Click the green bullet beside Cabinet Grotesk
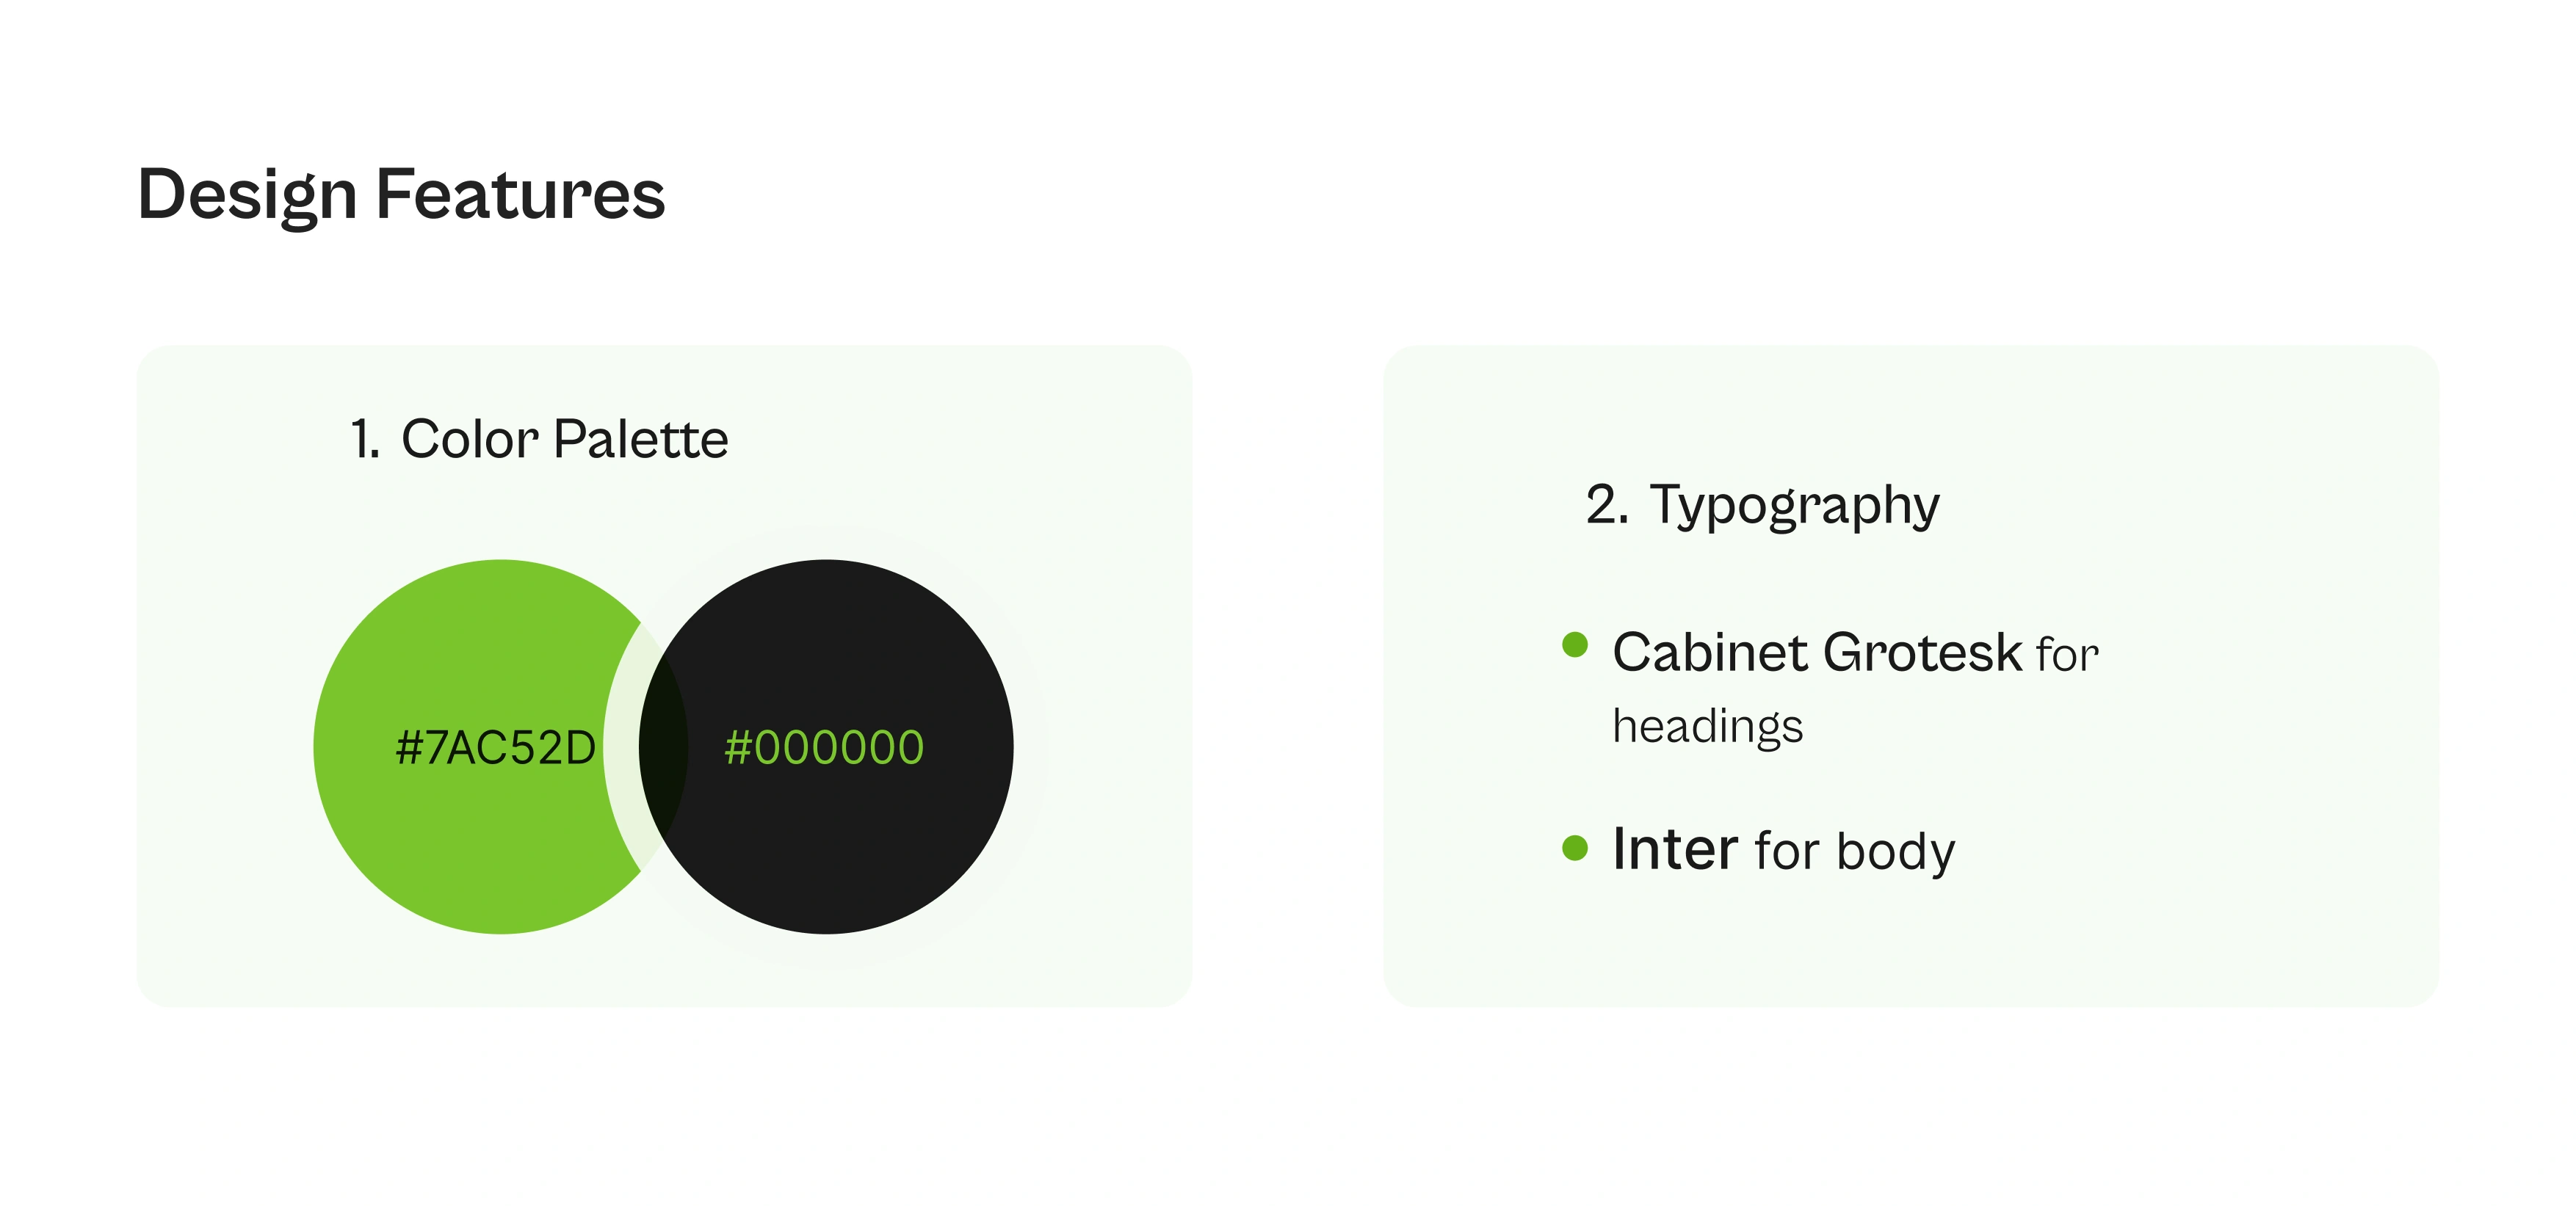The width and height of the screenshot is (2576, 1206). click(1574, 645)
